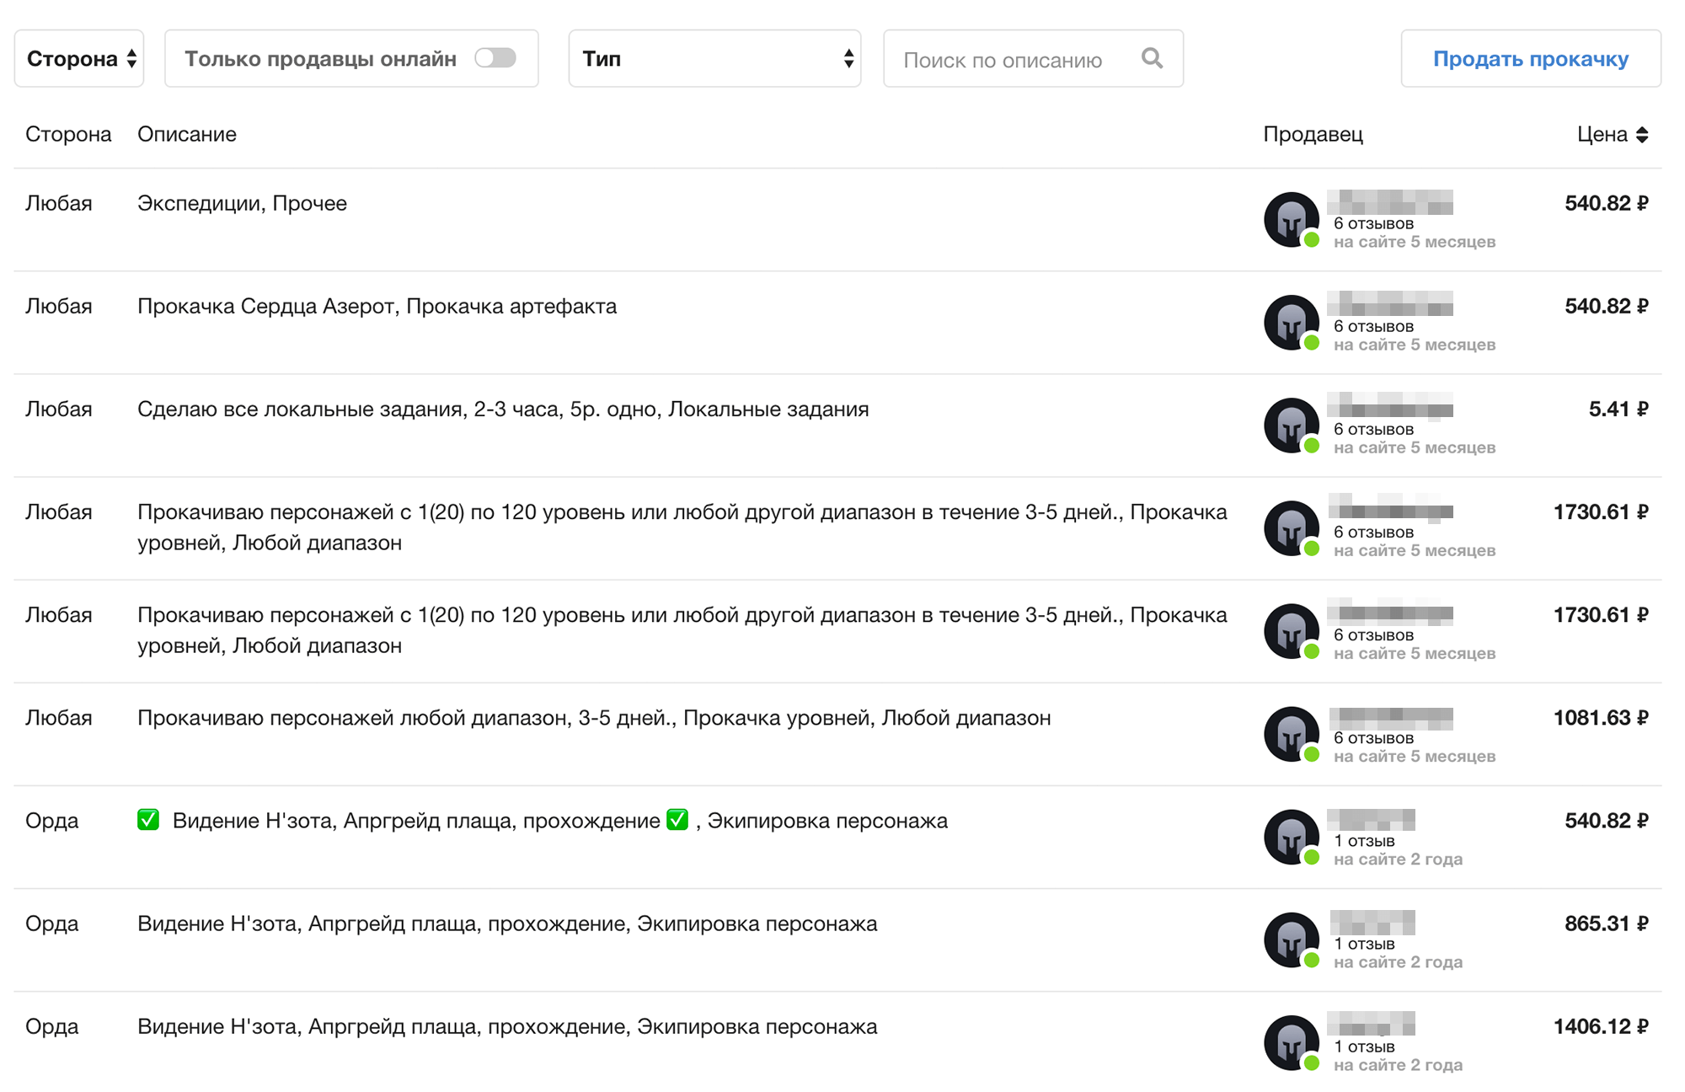Click Продать прокачку button
Screen dimensions: 1685x1092
coord(1531,58)
